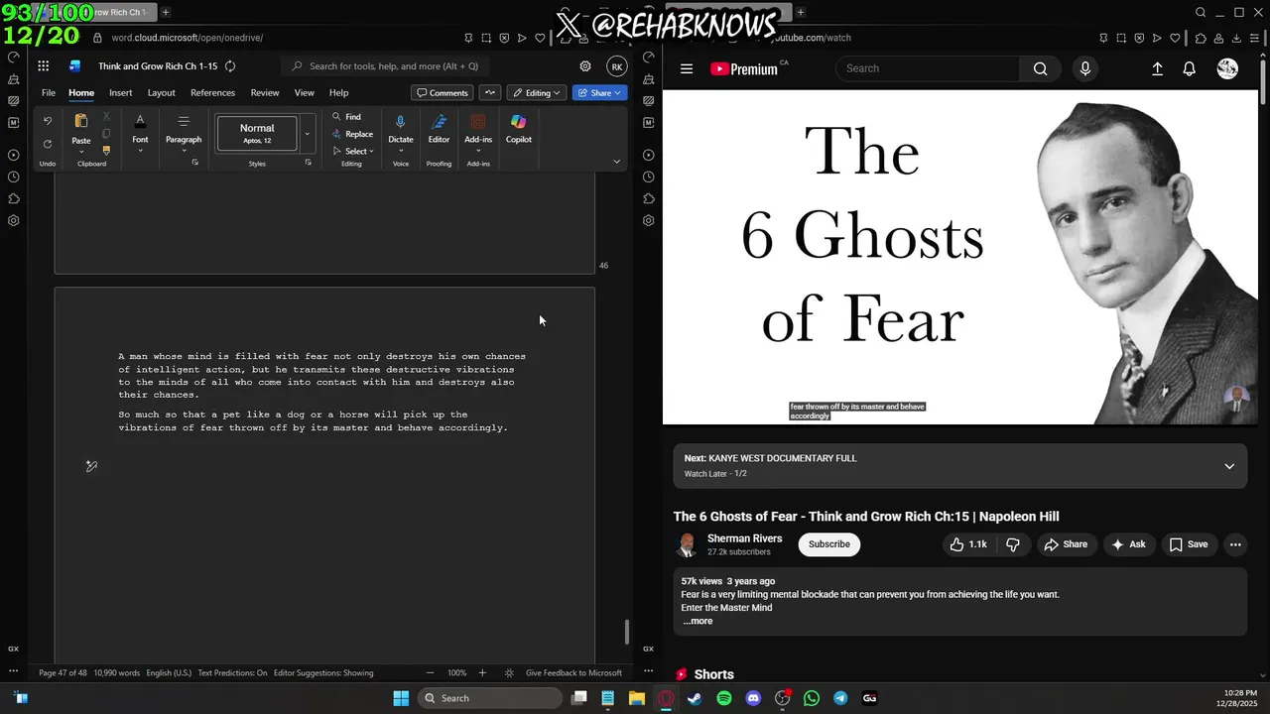Save the video to a playlist
Screen dimensions: 1270x714
1189,544
